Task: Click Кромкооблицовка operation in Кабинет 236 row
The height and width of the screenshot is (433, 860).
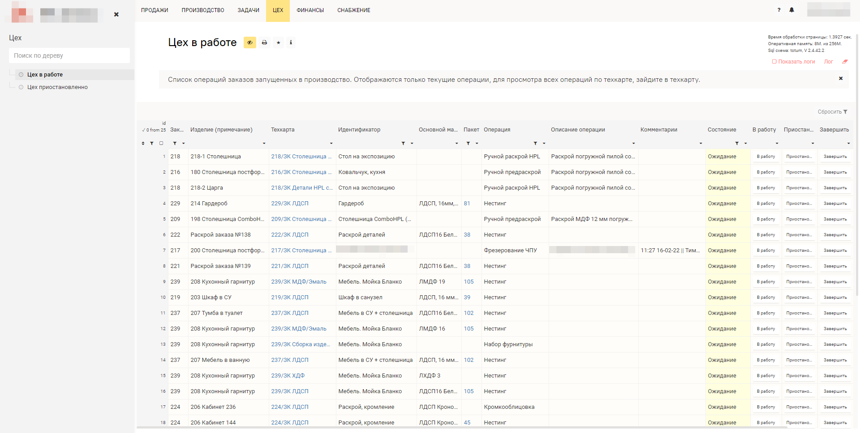Action: pos(515,407)
